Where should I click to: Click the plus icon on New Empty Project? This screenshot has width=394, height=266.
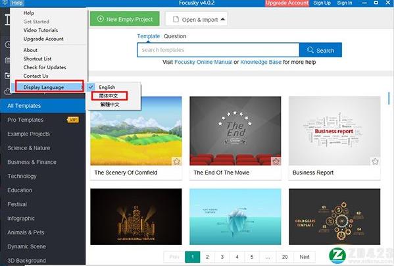[100, 19]
